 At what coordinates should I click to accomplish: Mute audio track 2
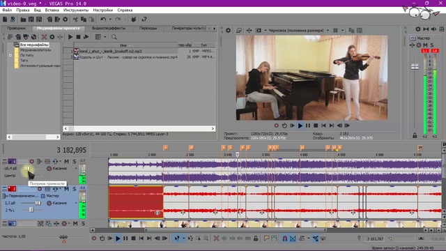pos(66,189)
